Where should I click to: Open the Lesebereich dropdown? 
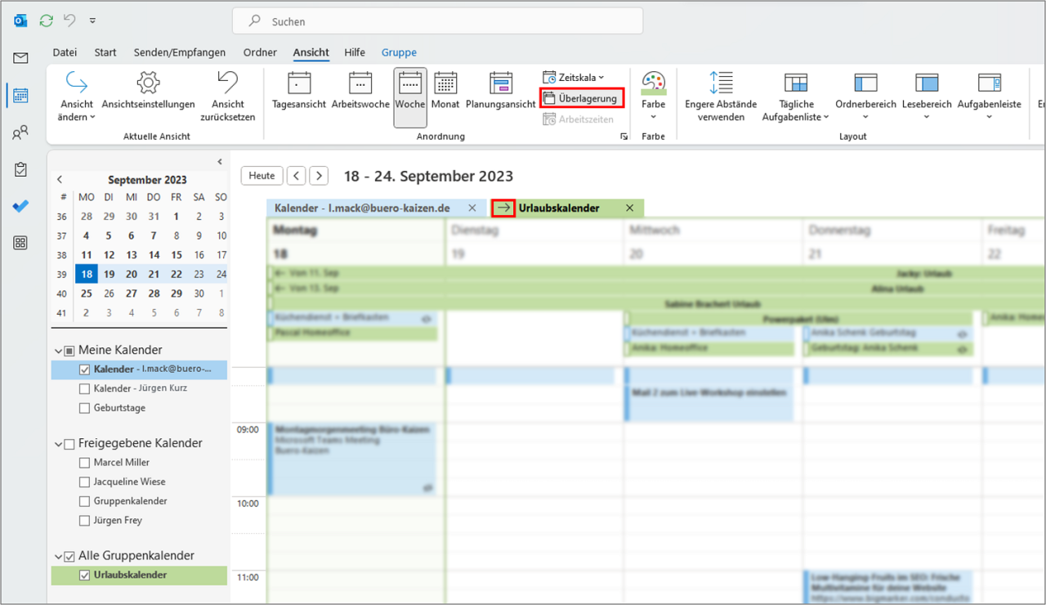pos(927,96)
